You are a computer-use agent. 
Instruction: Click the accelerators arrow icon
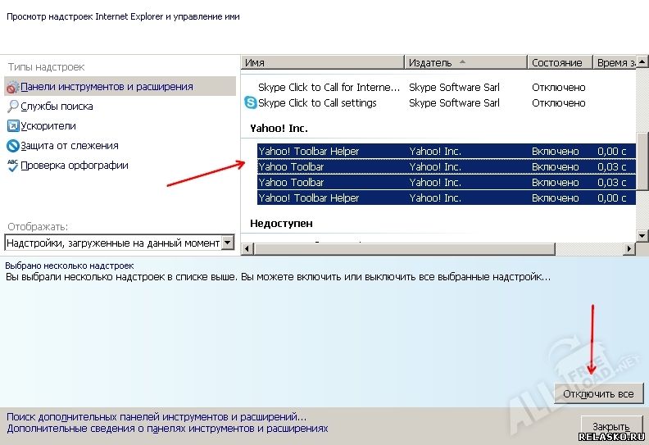[x=13, y=126]
